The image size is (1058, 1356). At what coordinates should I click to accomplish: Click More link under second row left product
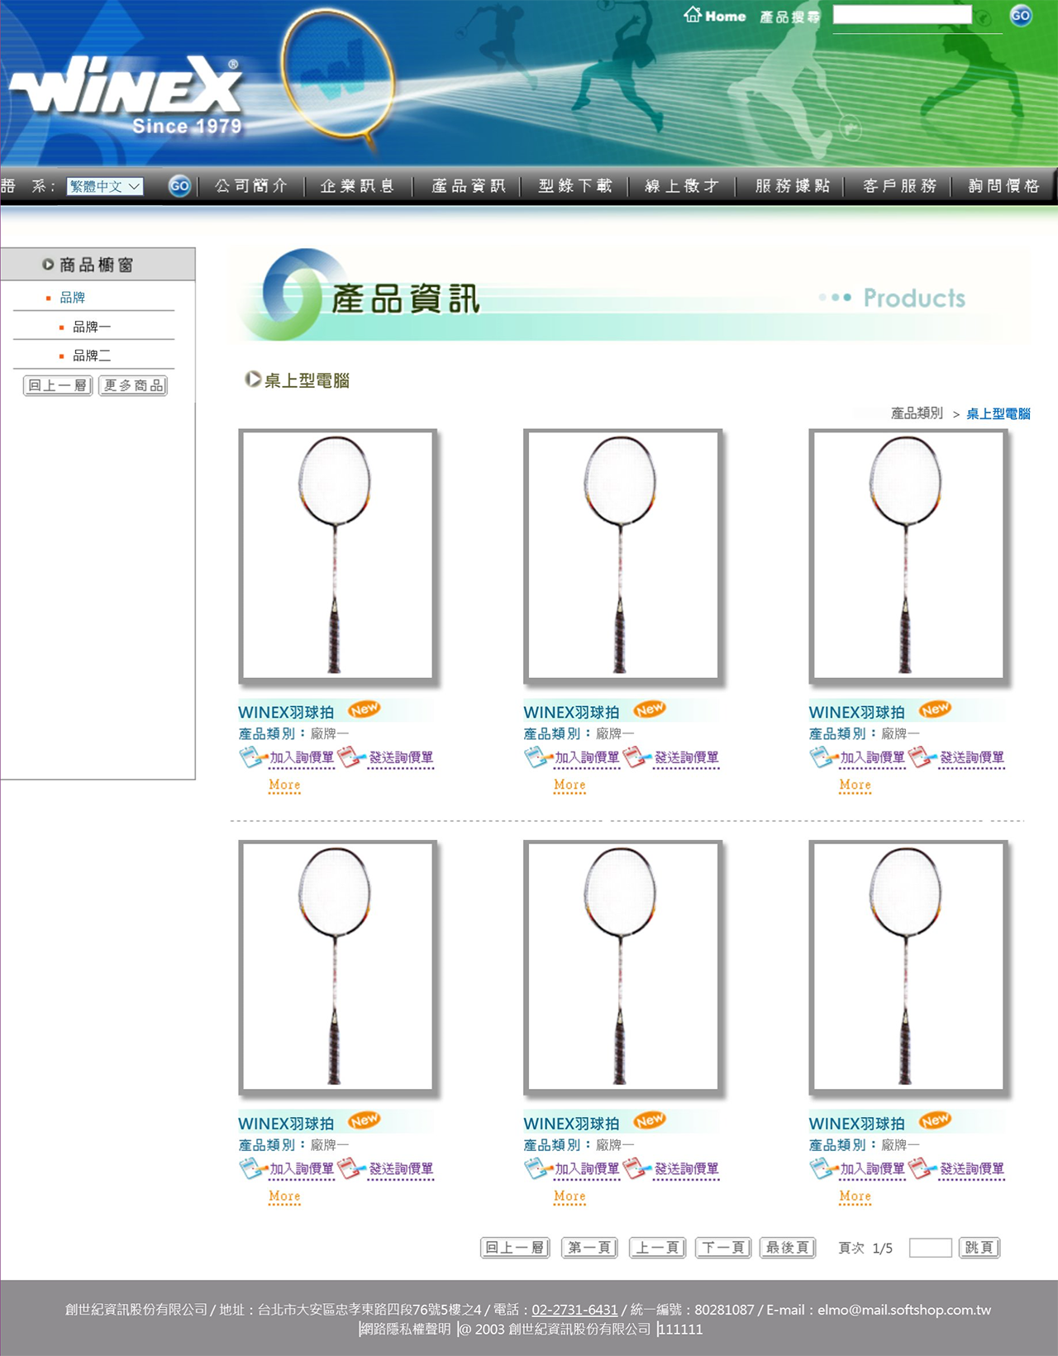pyautogui.click(x=284, y=1197)
